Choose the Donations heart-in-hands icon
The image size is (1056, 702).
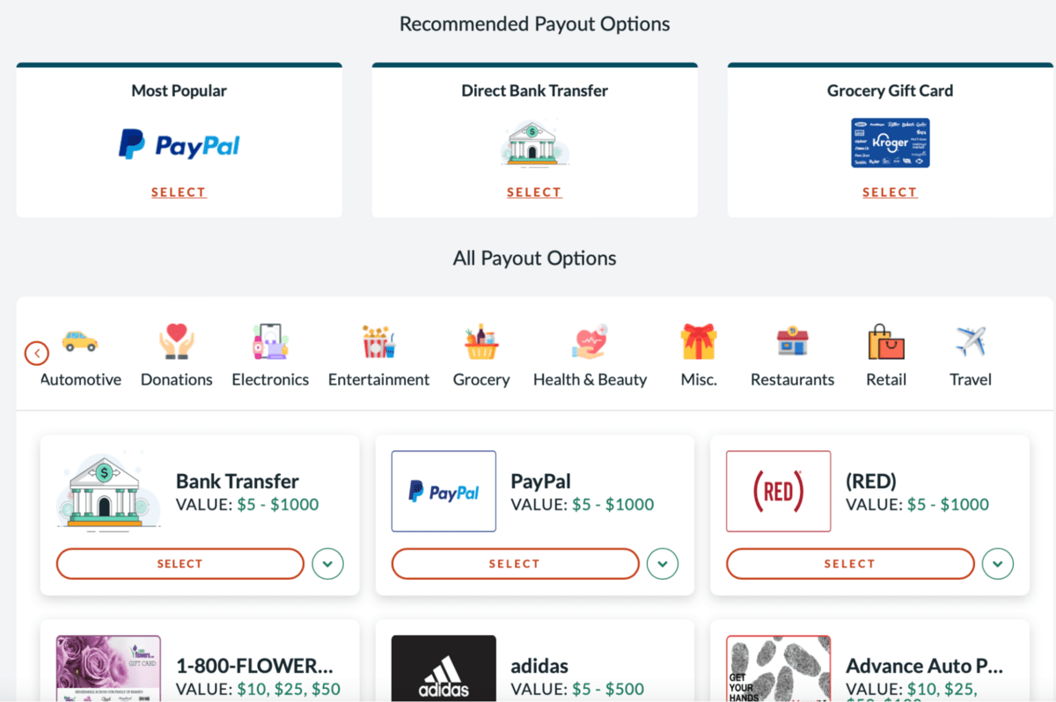point(177,342)
